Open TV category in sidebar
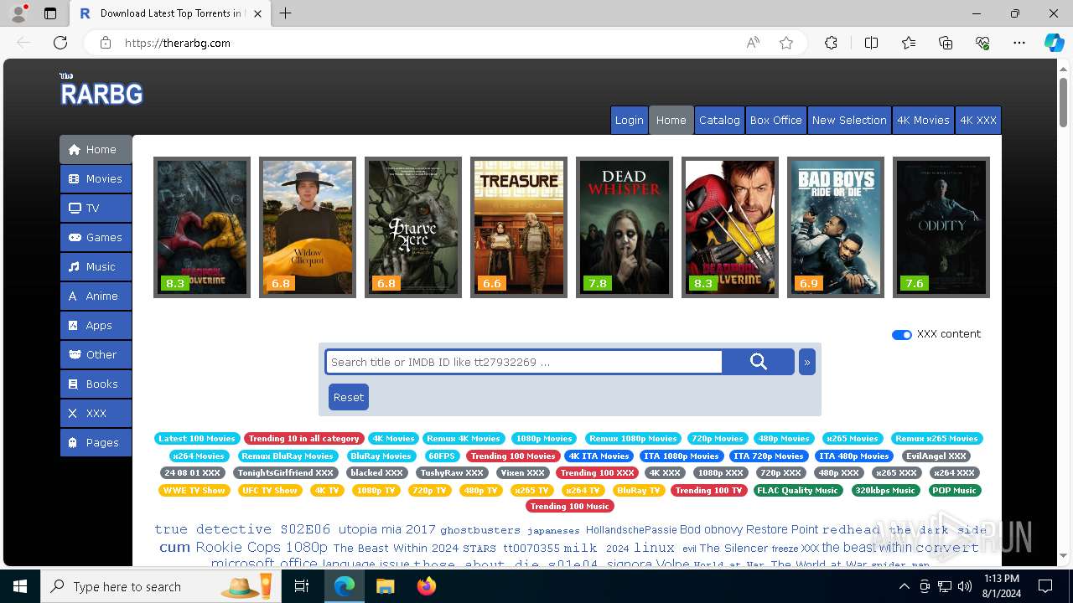Screen dimensions: 1073x603 tap(96, 208)
